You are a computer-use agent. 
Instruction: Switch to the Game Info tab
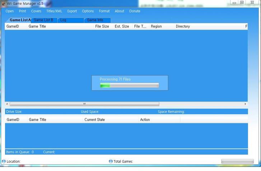tap(97, 20)
